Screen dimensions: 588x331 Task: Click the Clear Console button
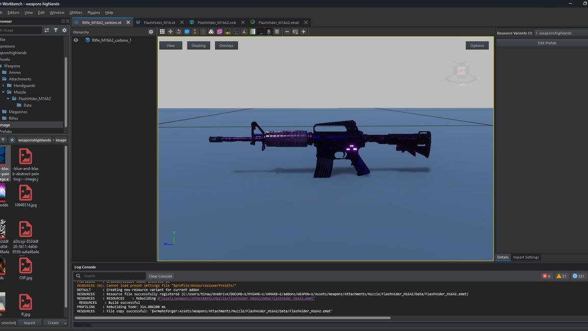click(x=160, y=276)
